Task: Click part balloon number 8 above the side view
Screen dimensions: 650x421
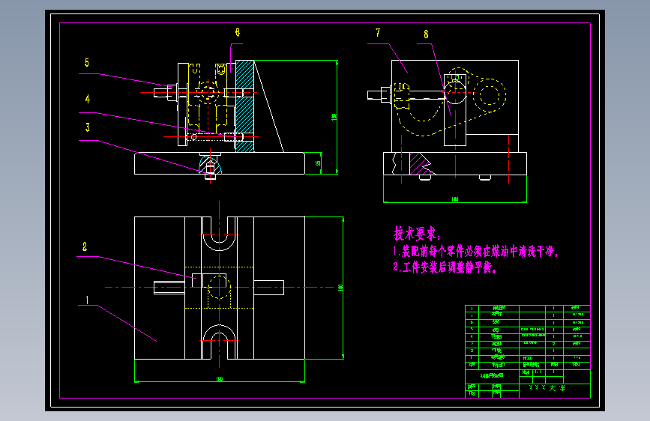Action: point(426,34)
